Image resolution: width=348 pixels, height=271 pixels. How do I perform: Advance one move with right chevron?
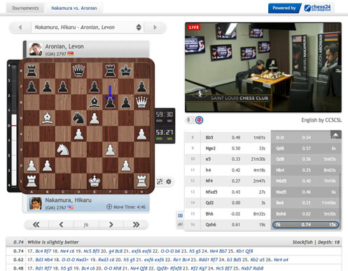pos(111,225)
